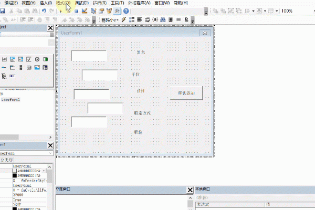
Task: Select the OptionButton control in the toolbox
Action: 37,59
